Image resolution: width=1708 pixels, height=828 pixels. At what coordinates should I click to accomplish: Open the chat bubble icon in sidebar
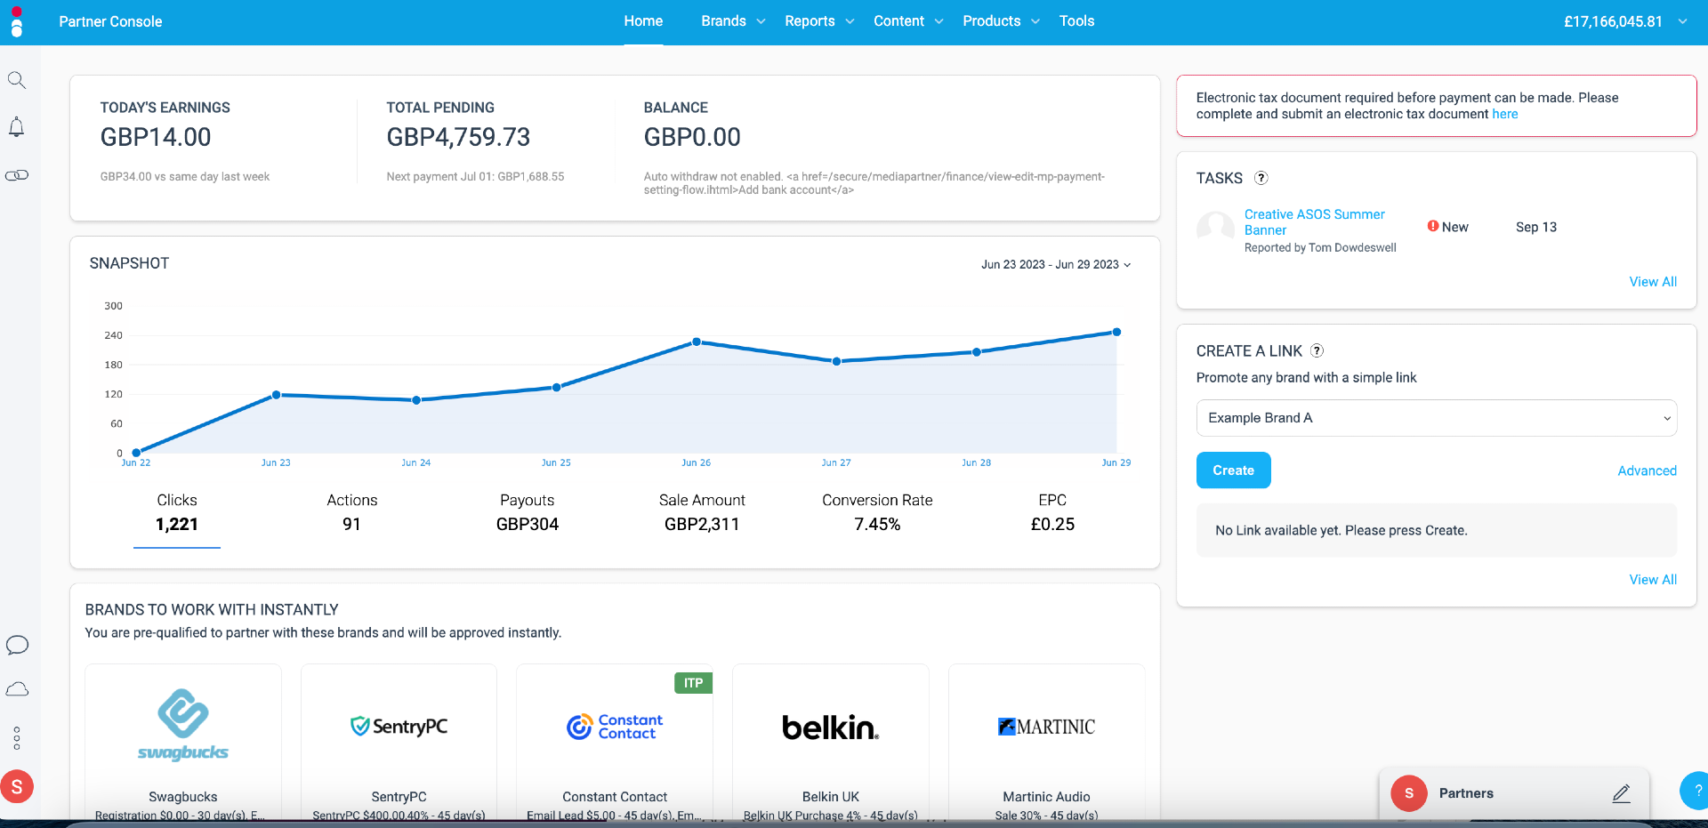(x=17, y=645)
